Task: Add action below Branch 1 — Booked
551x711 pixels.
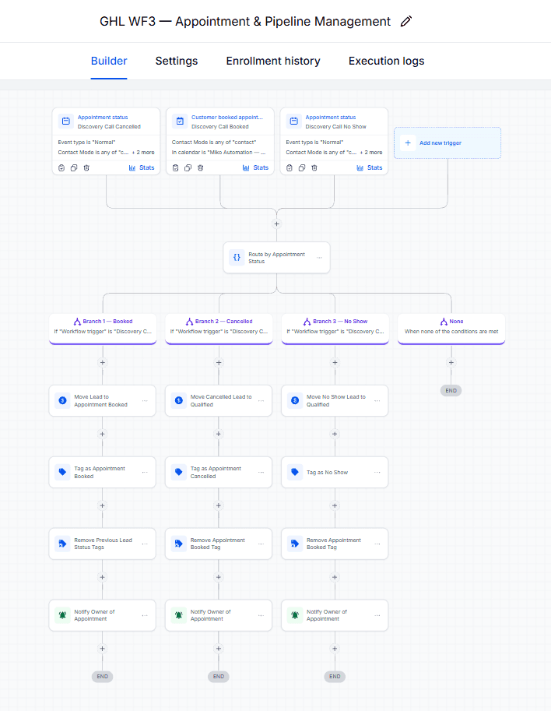Action: (103, 363)
